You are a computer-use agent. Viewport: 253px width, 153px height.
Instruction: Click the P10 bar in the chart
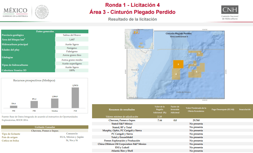[x=75, y=98]
